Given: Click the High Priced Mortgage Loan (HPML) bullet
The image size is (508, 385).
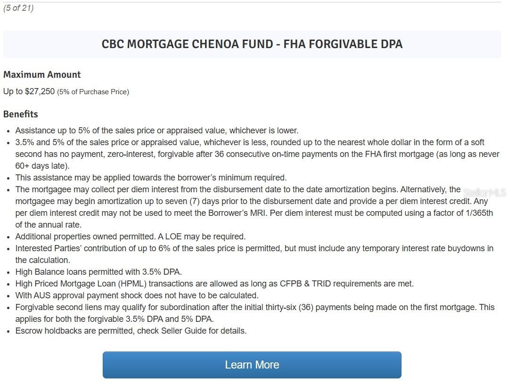Looking at the screenshot, I should coord(214,284).
